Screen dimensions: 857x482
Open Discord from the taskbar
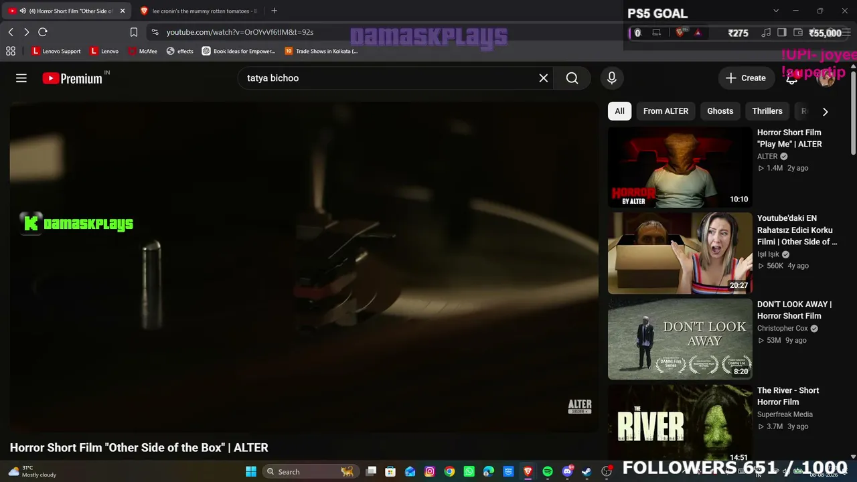[568, 471]
